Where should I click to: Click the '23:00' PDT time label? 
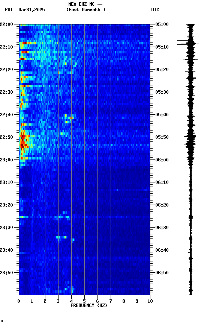tap(6, 160)
